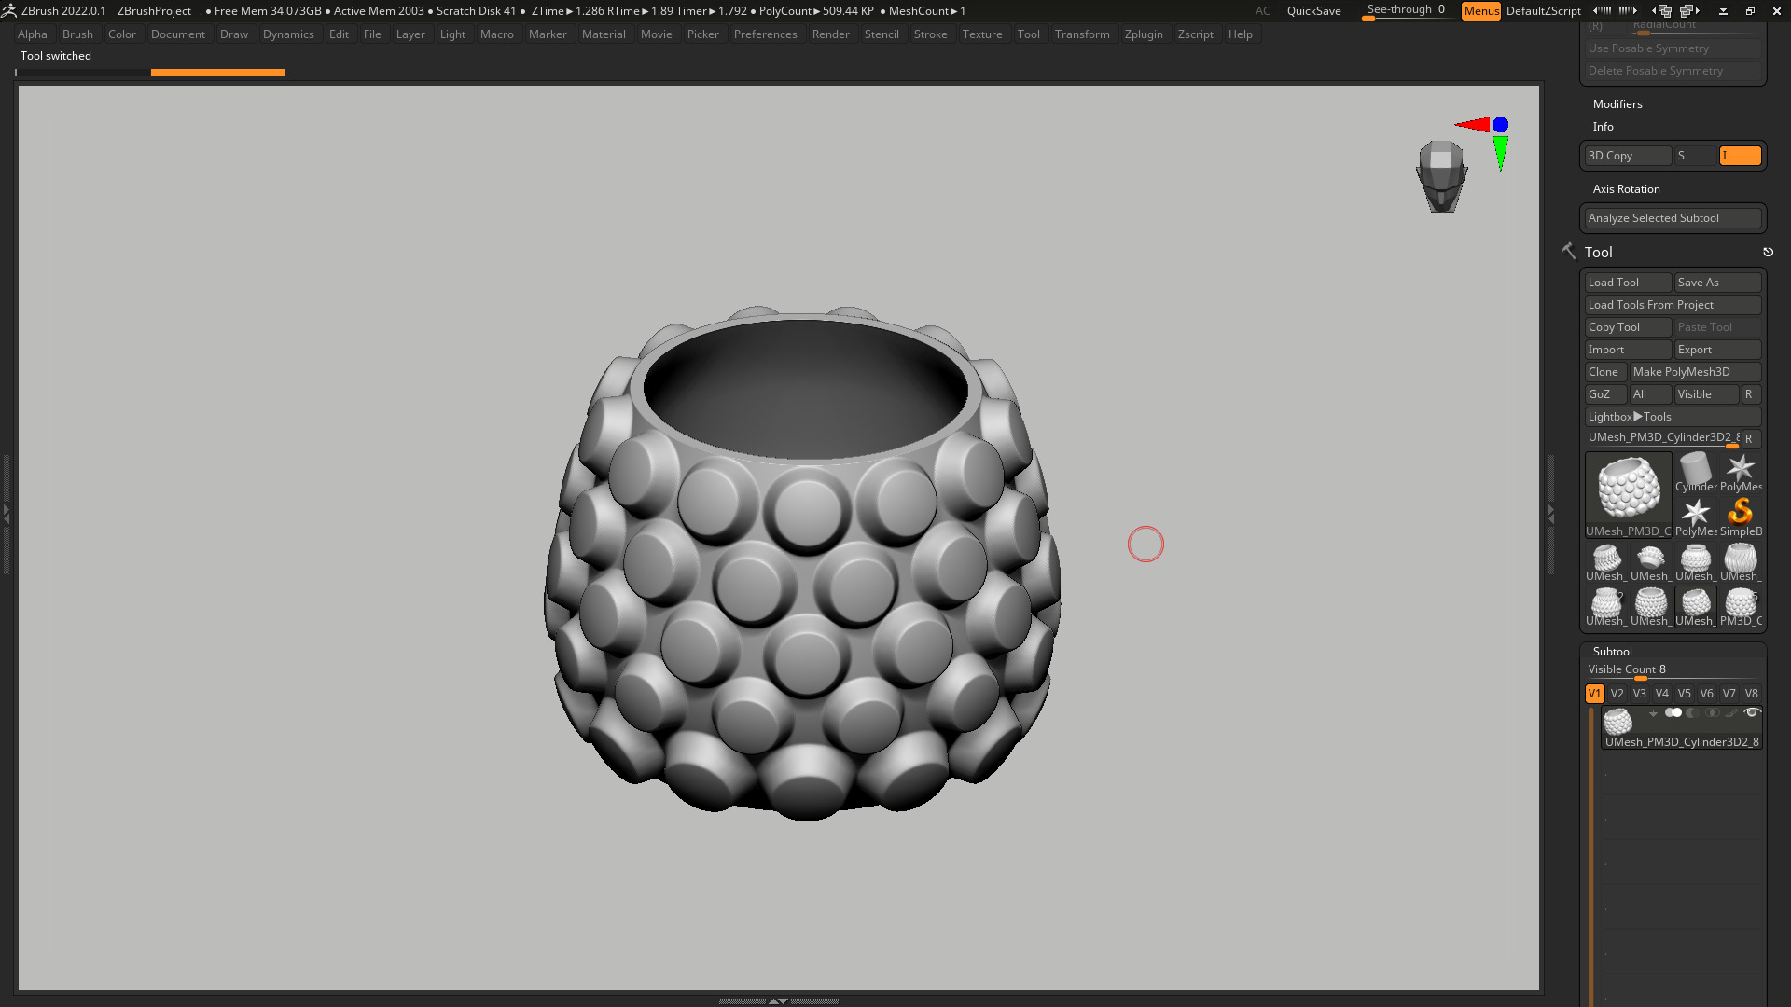
Task: Toggle the Menus button
Action: [1480, 10]
